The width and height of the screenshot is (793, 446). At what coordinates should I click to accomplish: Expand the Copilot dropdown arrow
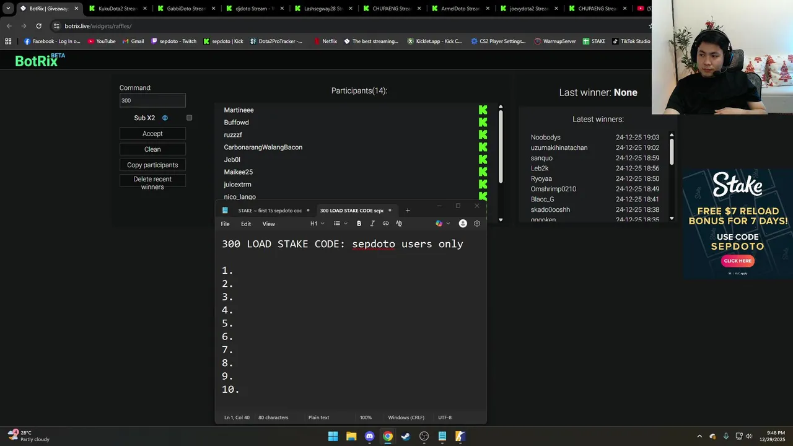[x=448, y=224]
